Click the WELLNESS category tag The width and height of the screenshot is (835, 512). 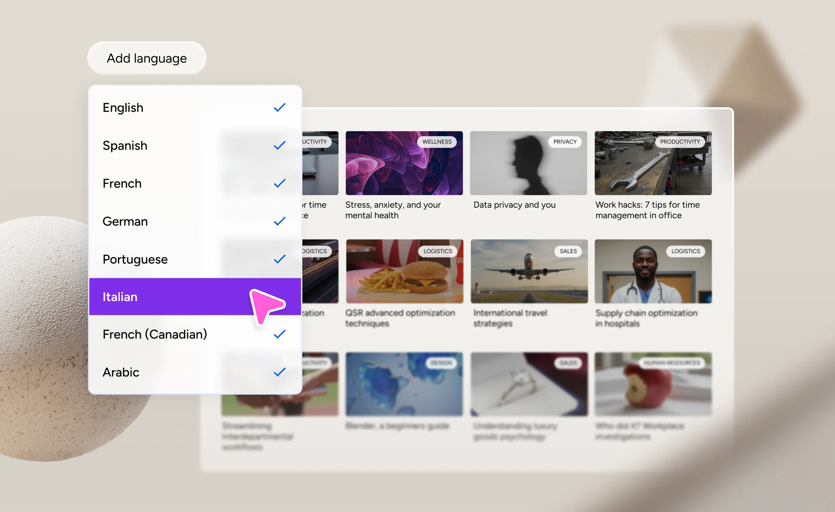437,142
